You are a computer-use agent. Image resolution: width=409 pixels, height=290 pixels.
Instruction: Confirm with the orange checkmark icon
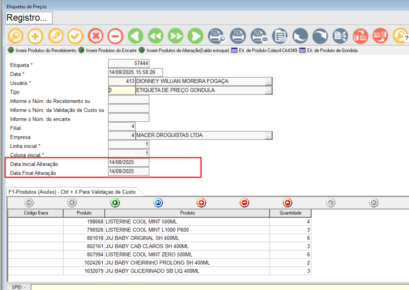(75, 36)
